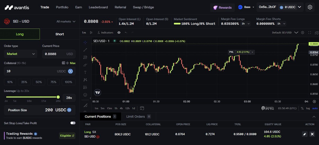This screenshot has height=145, width=319.
Task: Open the Market order type dropdown
Action: coord(21,54)
